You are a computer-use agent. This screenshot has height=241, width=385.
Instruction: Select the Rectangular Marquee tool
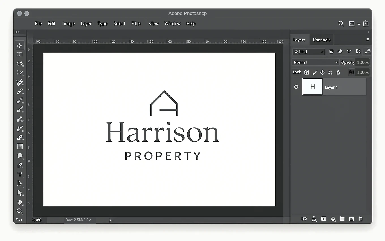20,54
